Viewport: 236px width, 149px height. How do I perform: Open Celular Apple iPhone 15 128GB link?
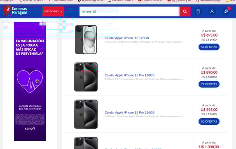pyautogui.click(x=127, y=38)
